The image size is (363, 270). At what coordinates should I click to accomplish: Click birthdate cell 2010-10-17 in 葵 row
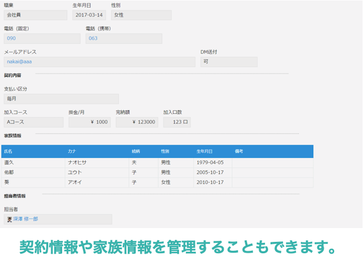click(x=210, y=182)
